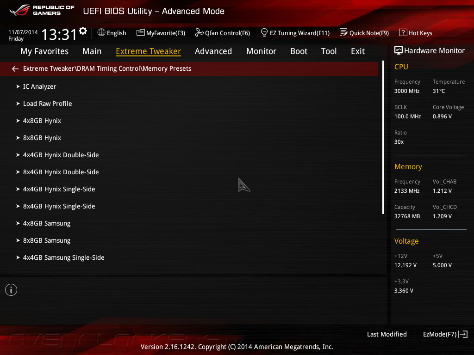Open MyFavorite(F3) text label
474x355 pixels.
166,33
